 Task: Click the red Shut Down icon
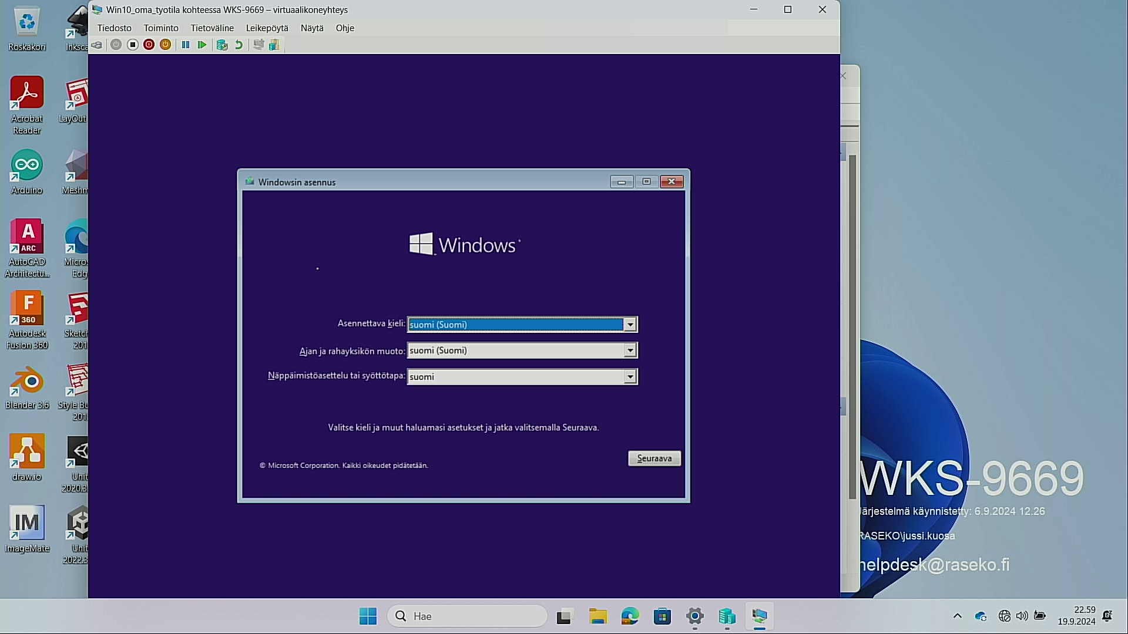149,45
